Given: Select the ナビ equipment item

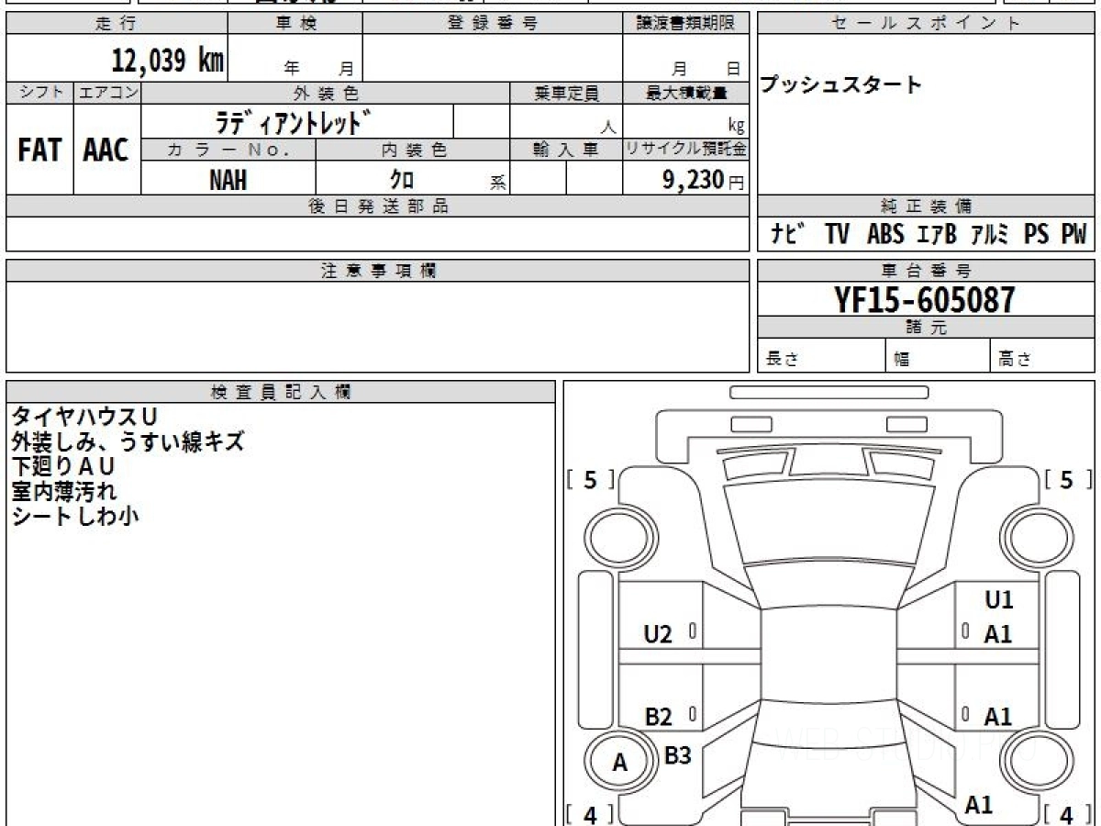Looking at the screenshot, I should (x=788, y=234).
